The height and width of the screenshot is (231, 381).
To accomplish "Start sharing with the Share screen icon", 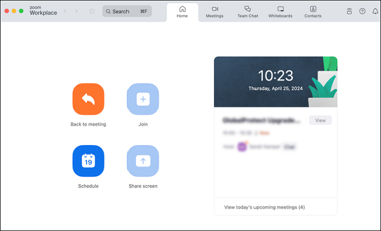I will 143,161.
